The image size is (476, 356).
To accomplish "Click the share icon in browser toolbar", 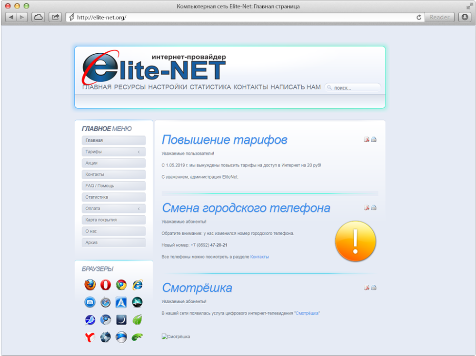I will pos(55,17).
